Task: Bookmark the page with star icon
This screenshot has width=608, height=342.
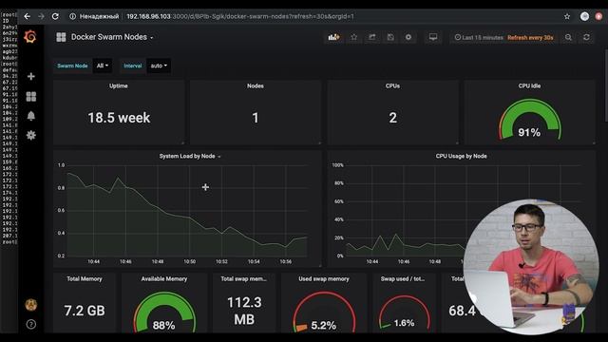Action: click(567, 16)
